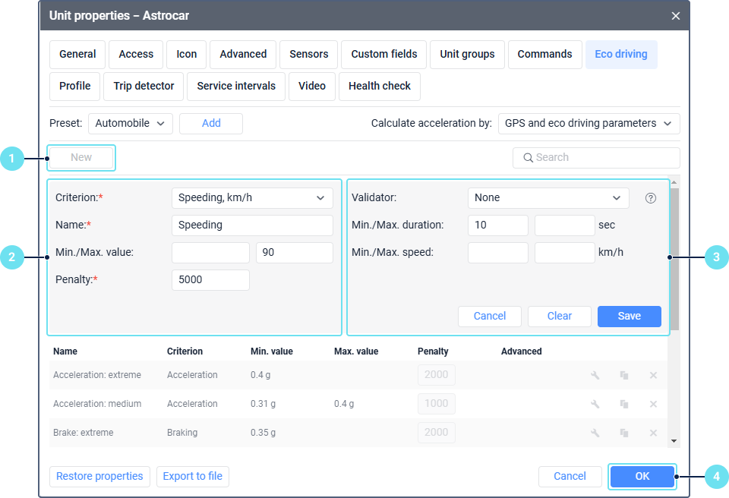Copy the Acceleration: extreme criterion
729x498 pixels.
point(624,375)
